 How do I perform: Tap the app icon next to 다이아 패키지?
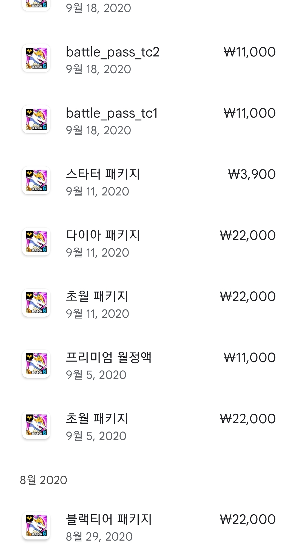pos(36,242)
